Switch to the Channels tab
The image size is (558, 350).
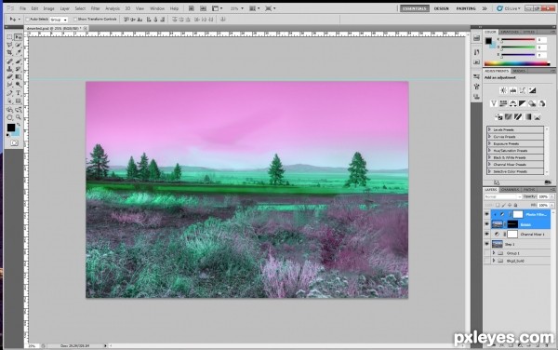(510, 190)
